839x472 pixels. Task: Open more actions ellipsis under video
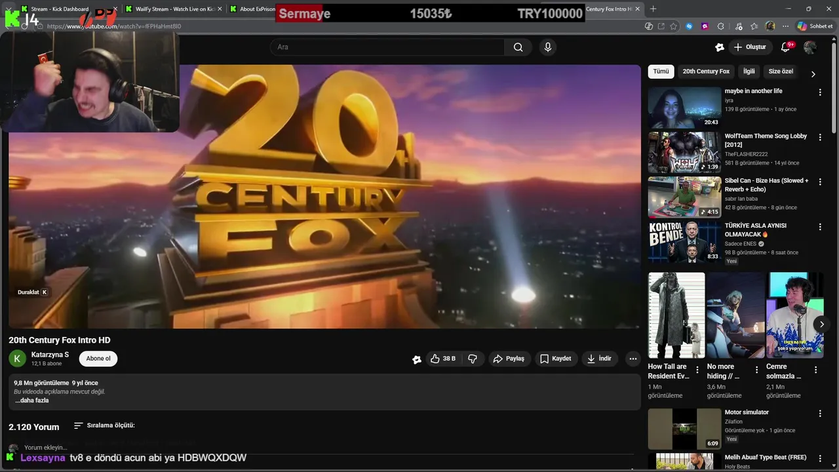(633, 359)
